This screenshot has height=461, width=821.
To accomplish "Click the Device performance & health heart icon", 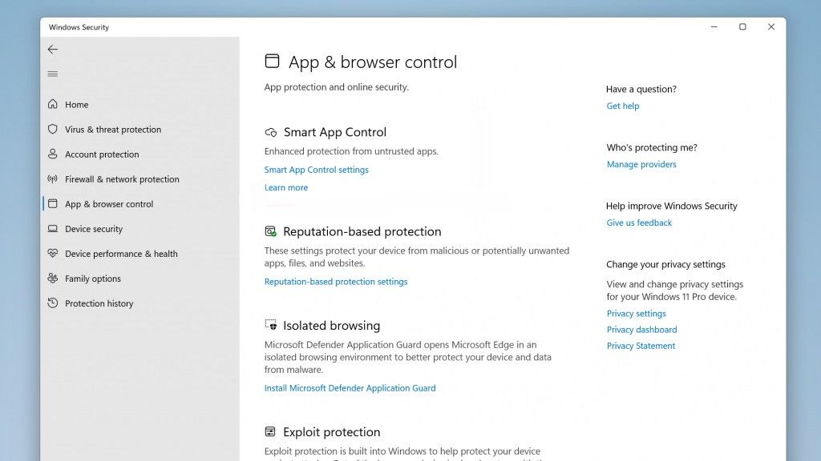I will click(x=53, y=254).
